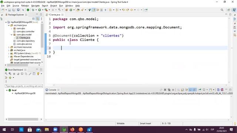
Task: Open the Window menu
Action: pos(69,6)
